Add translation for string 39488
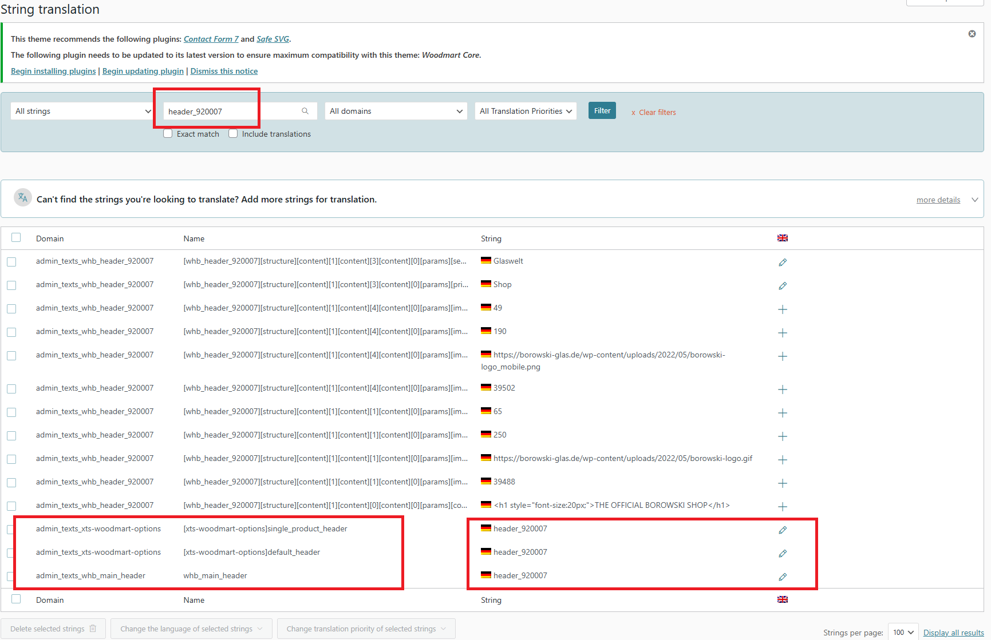The width and height of the screenshot is (991, 640). pos(783,483)
